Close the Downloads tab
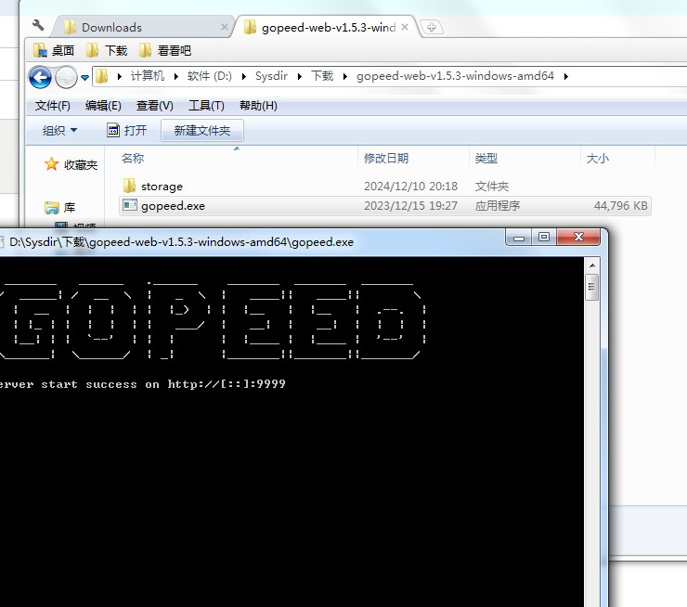This screenshot has height=607, width=687. click(225, 27)
